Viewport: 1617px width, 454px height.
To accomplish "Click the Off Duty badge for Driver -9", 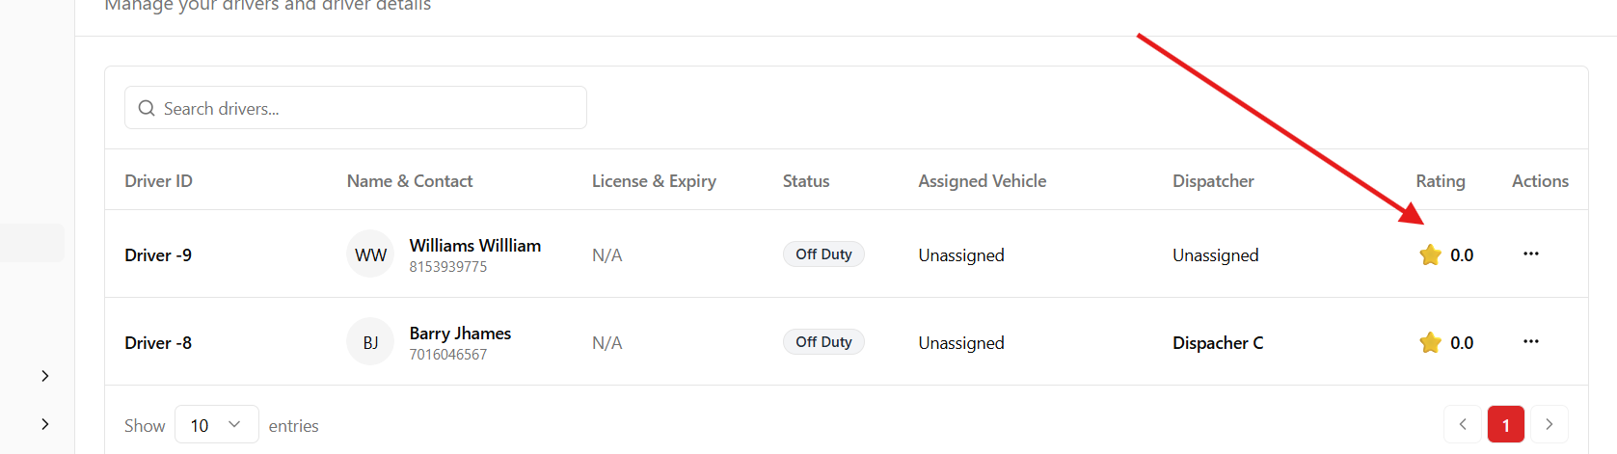I will [823, 254].
